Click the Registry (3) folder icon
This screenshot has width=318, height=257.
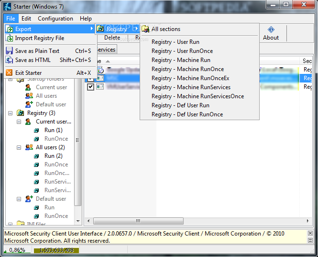click(x=20, y=113)
